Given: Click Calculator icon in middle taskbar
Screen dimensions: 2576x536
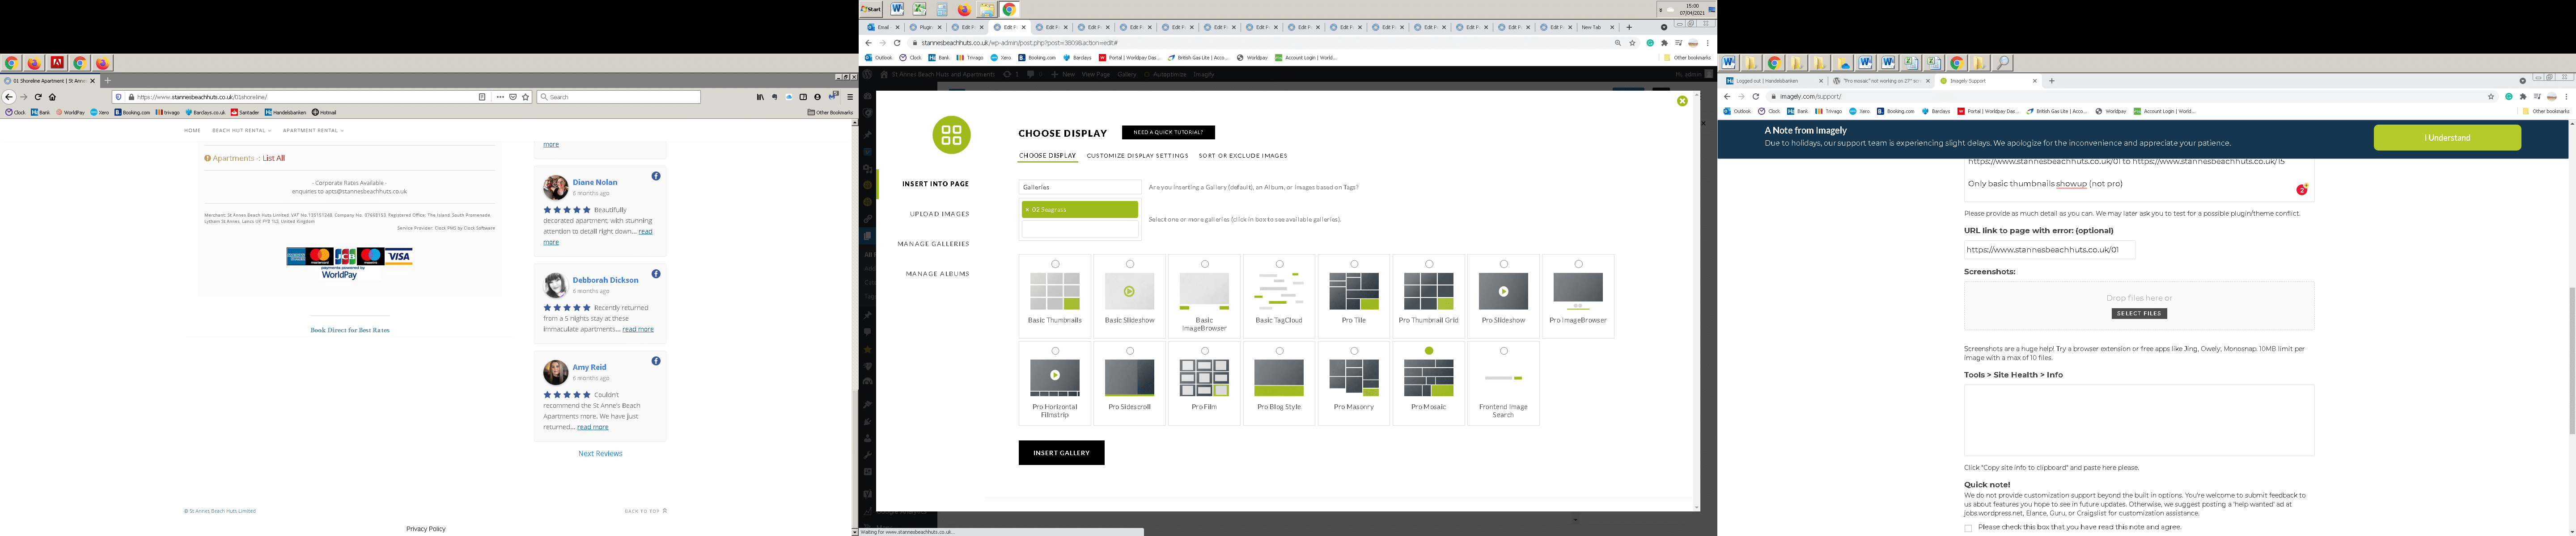Looking at the screenshot, I should (x=942, y=9).
